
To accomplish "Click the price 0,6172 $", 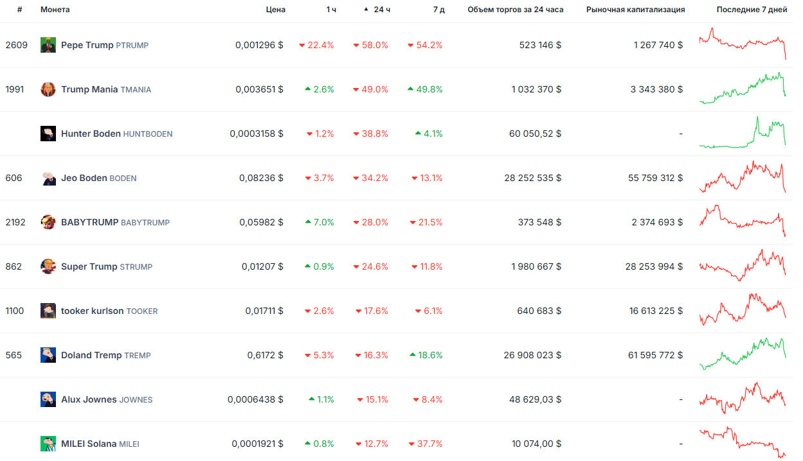I will [265, 355].
